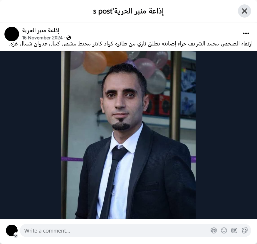The image size is (257, 244).
Task: Click the orange balloon in the photo
Action: [95, 62]
